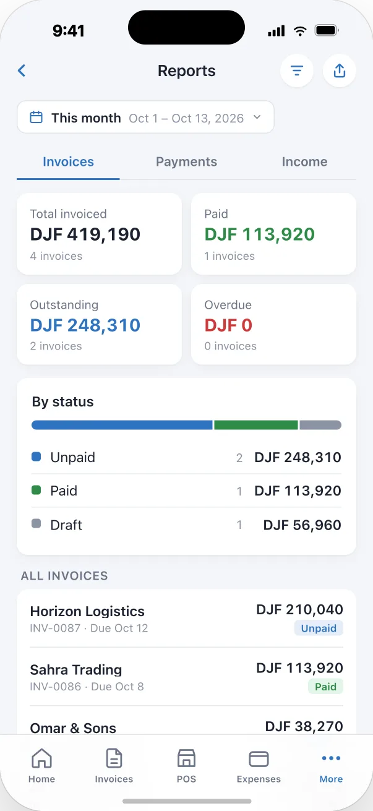Select the Unpaid status row
This screenshot has height=811, width=373.
tap(186, 458)
